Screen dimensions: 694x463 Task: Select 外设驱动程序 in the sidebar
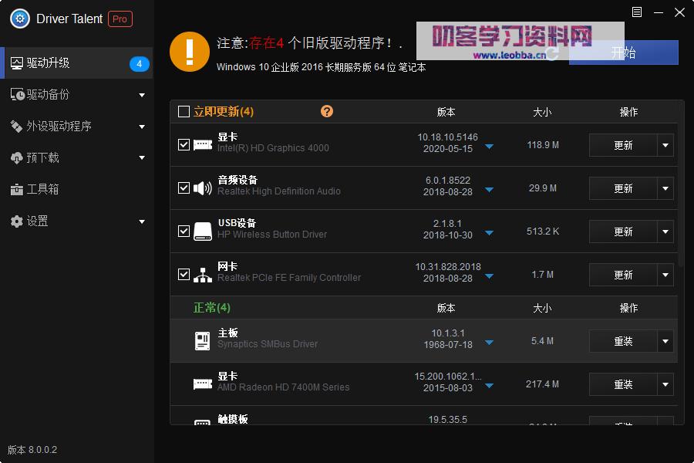click(x=76, y=127)
